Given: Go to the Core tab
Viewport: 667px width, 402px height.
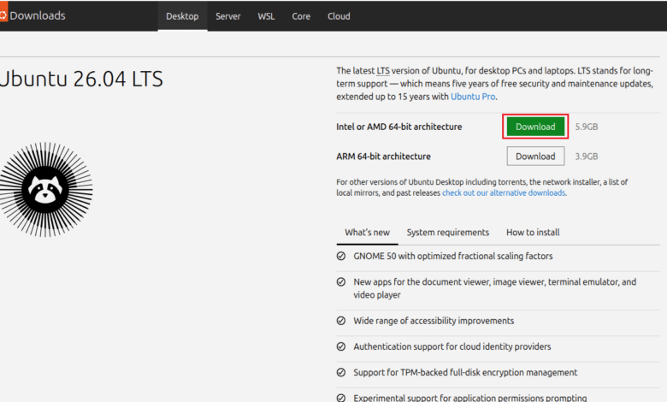Looking at the screenshot, I should [301, 16].
